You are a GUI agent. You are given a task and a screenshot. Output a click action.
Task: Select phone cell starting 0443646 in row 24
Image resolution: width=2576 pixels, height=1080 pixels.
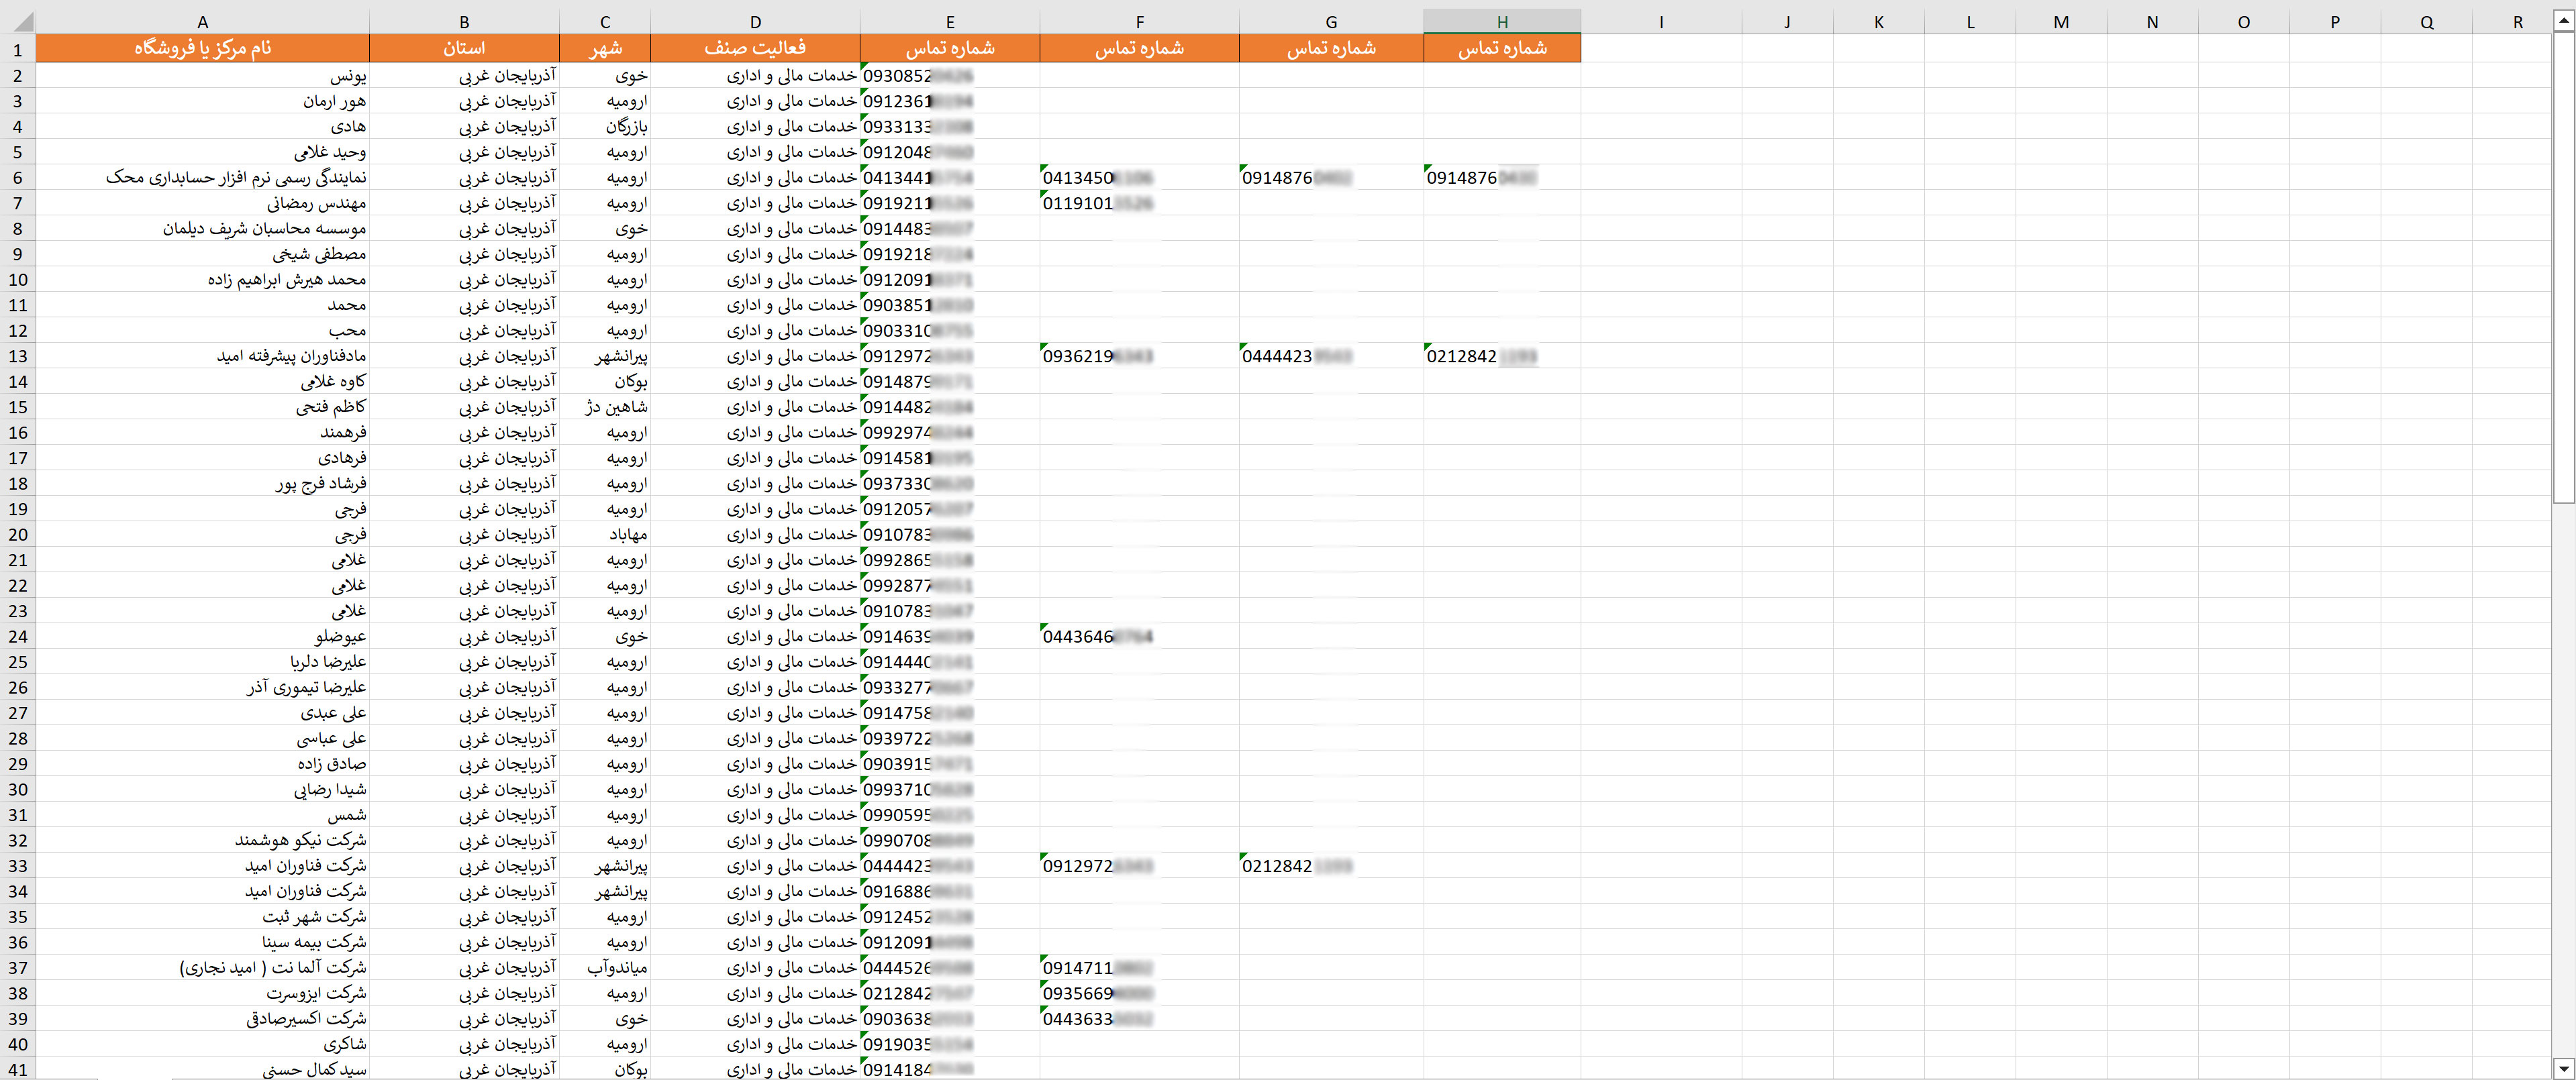click(1139, 637)
